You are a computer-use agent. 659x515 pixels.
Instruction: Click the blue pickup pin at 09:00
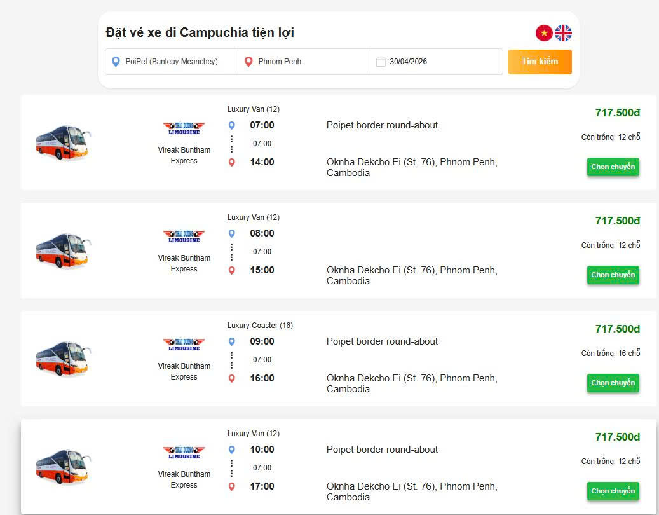pyautogui.click(x=232, y=341)
